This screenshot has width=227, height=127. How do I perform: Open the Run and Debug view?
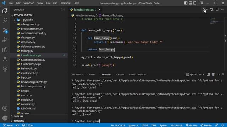pos(5,40)
